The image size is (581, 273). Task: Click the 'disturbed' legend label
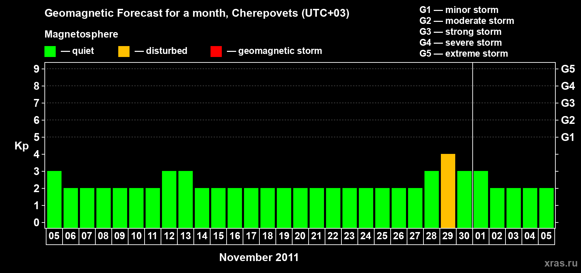click(x=166, y=51)
